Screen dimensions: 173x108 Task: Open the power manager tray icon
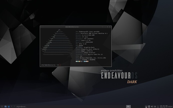tap(155, 106)
